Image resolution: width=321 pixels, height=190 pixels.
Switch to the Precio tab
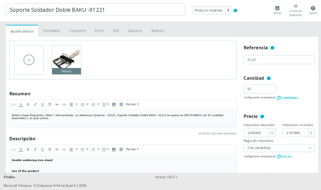click(99, 31)
